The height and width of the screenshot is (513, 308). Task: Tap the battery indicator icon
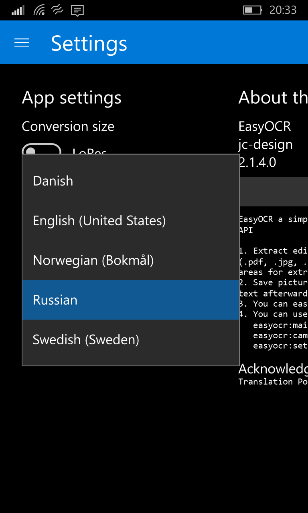click(252, 10)
